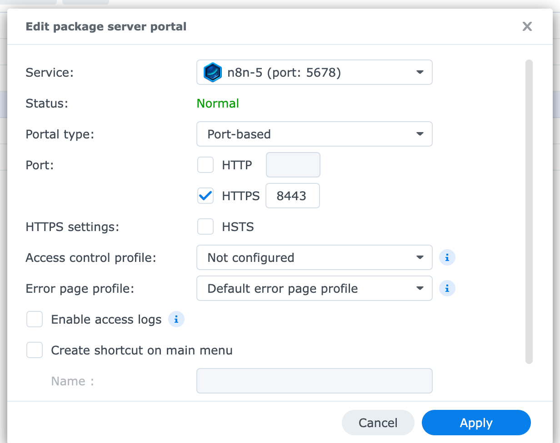This screenshot has height=443, width=560.
Task: Click the Cancel button
Action: click(x=378, y=423)
